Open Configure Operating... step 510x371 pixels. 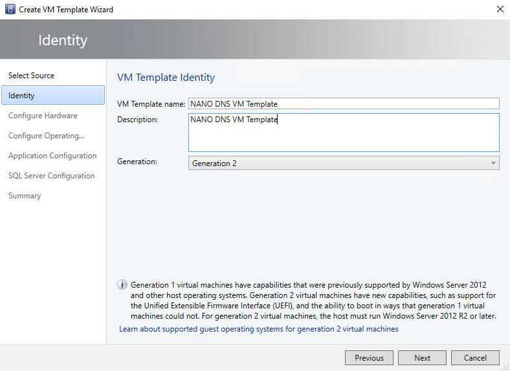click(x=47, y=136)
